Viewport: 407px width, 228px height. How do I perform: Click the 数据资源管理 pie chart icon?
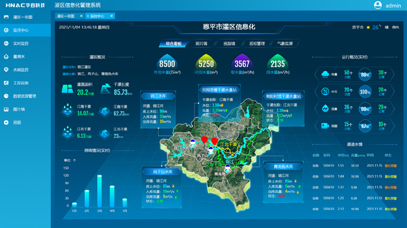click(6, 96)
